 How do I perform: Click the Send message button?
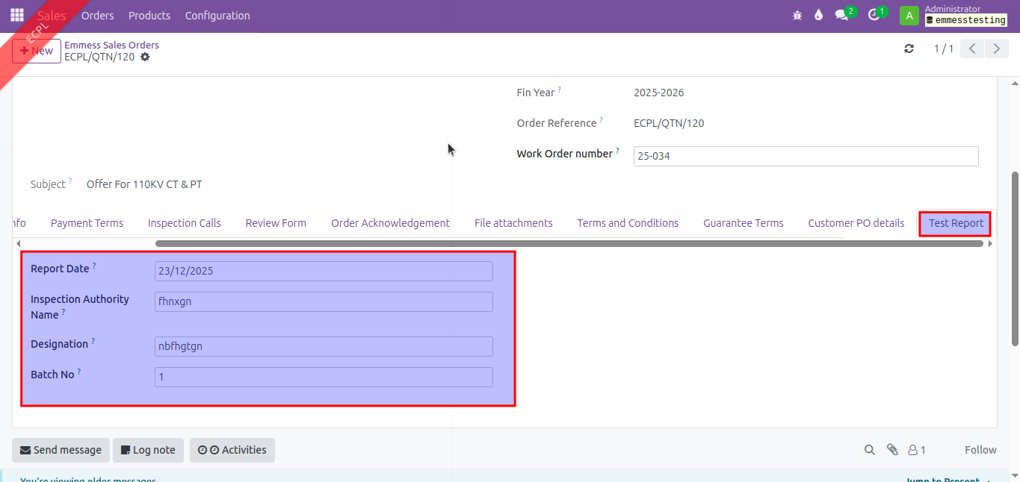(61, 450)
